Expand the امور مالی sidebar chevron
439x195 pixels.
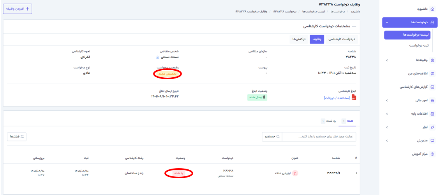click(x=387, y=100)
